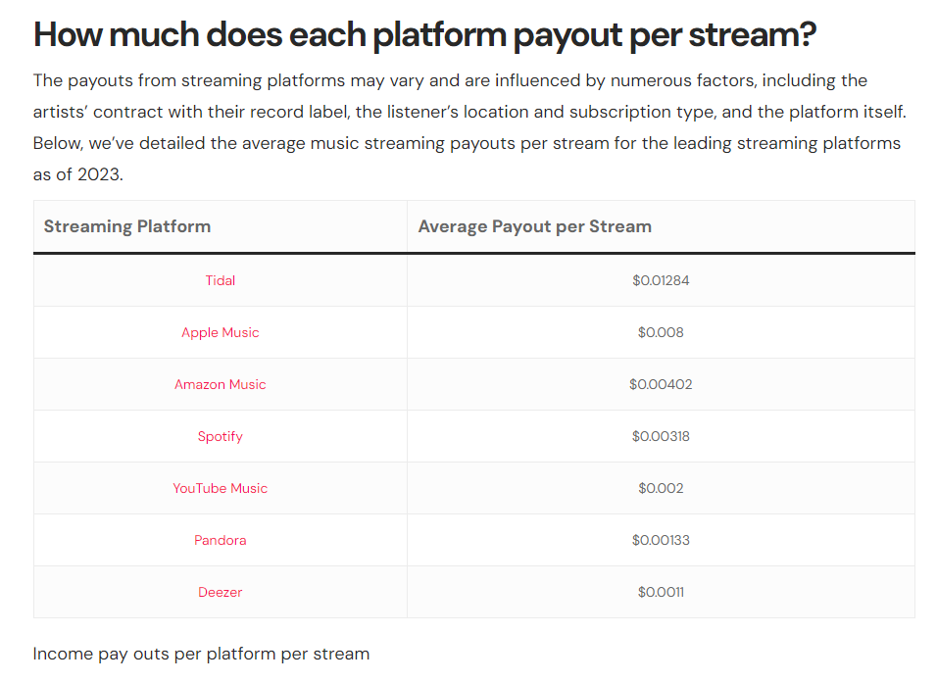Screen dimensions: 937x683
Task: Open the Spotify link
Action: 220,436
